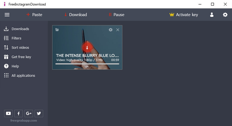Minimize the application window
Screen dimensions: 232x126
200,4
